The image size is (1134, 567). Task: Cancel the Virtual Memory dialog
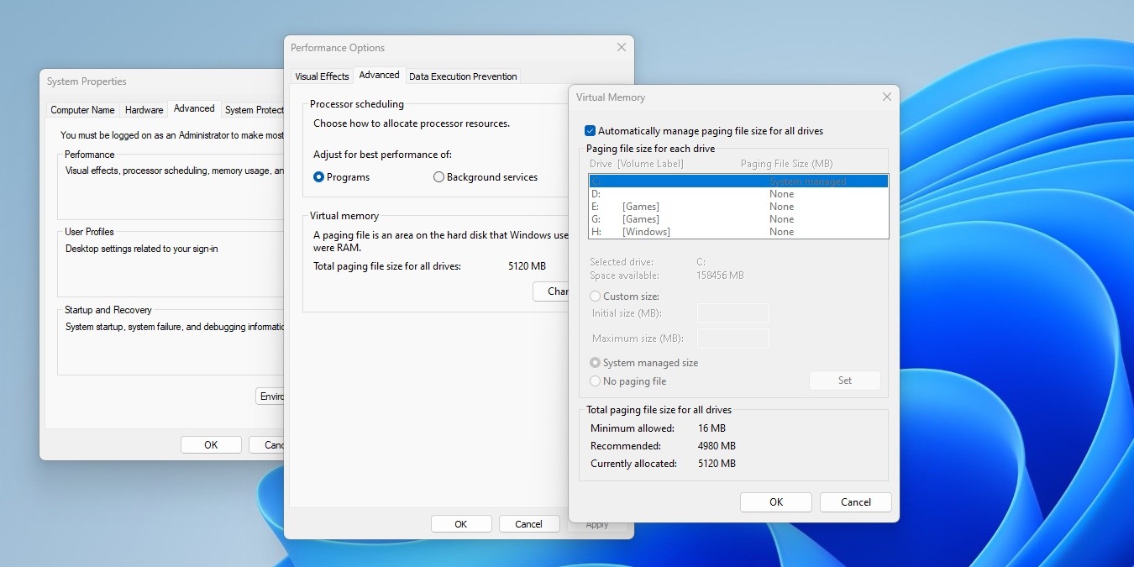click(855, 501)
